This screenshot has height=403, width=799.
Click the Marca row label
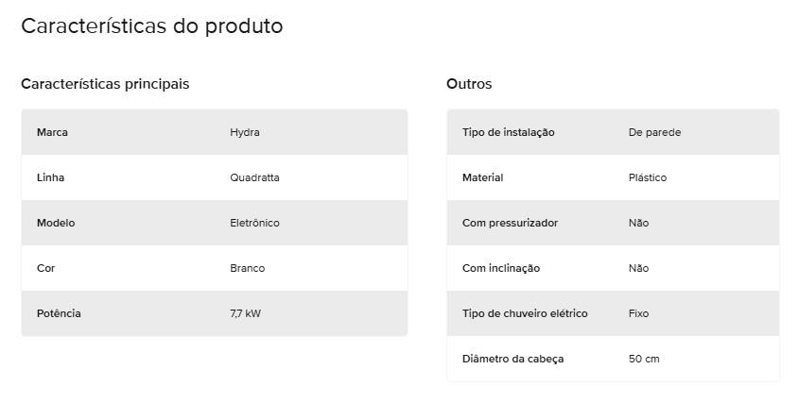[52, 132]
